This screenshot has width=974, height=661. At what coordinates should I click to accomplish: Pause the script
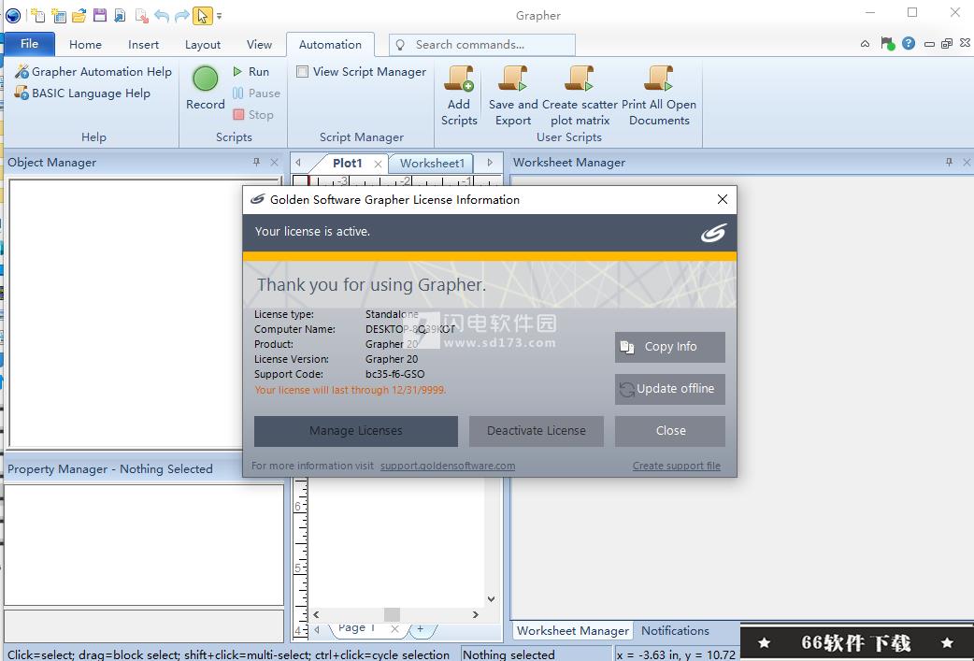pos(256,93)
